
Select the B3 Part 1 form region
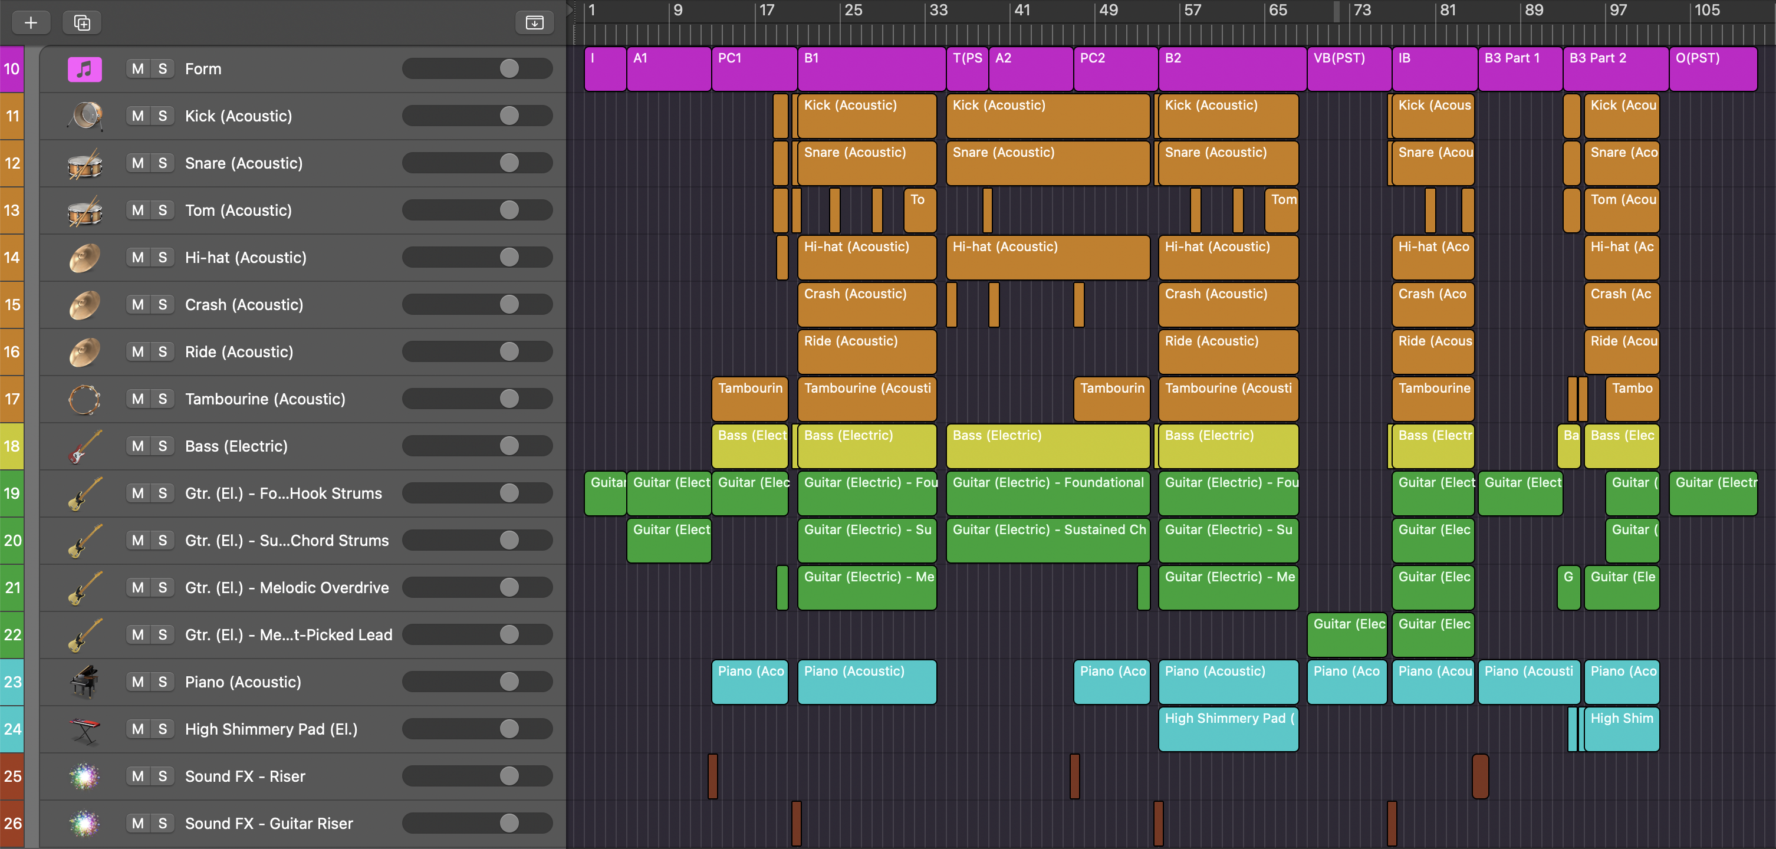coord(1520,69)
